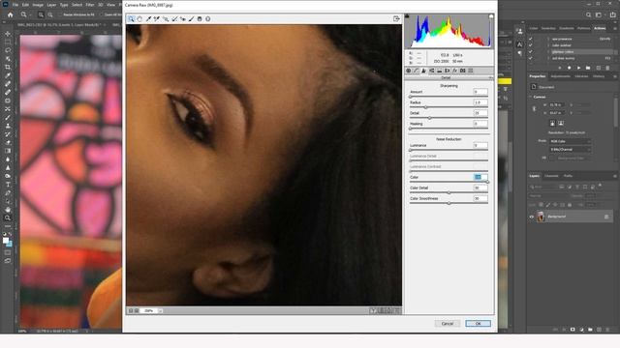
Task: Click the Color Smoothness value field
Action: [480, 198]
